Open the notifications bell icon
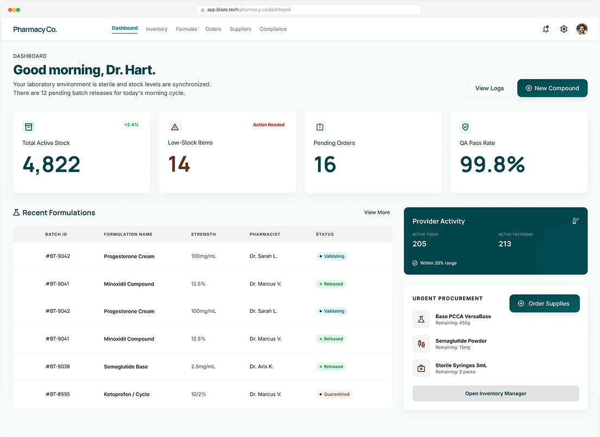The height and width of the screenshot is (437, 600). pyautogui.click(x=546, y=29)
